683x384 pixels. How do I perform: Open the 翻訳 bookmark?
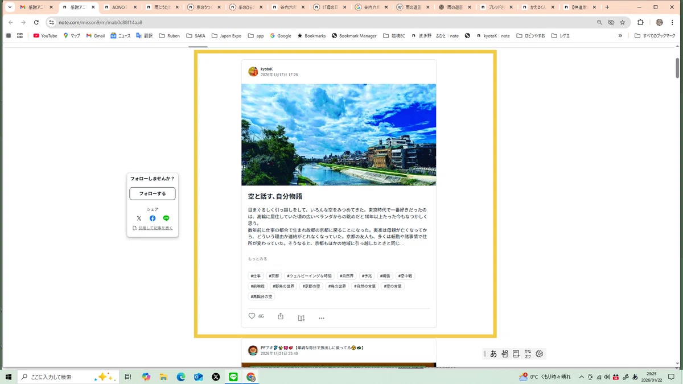(x=144, y=35)
